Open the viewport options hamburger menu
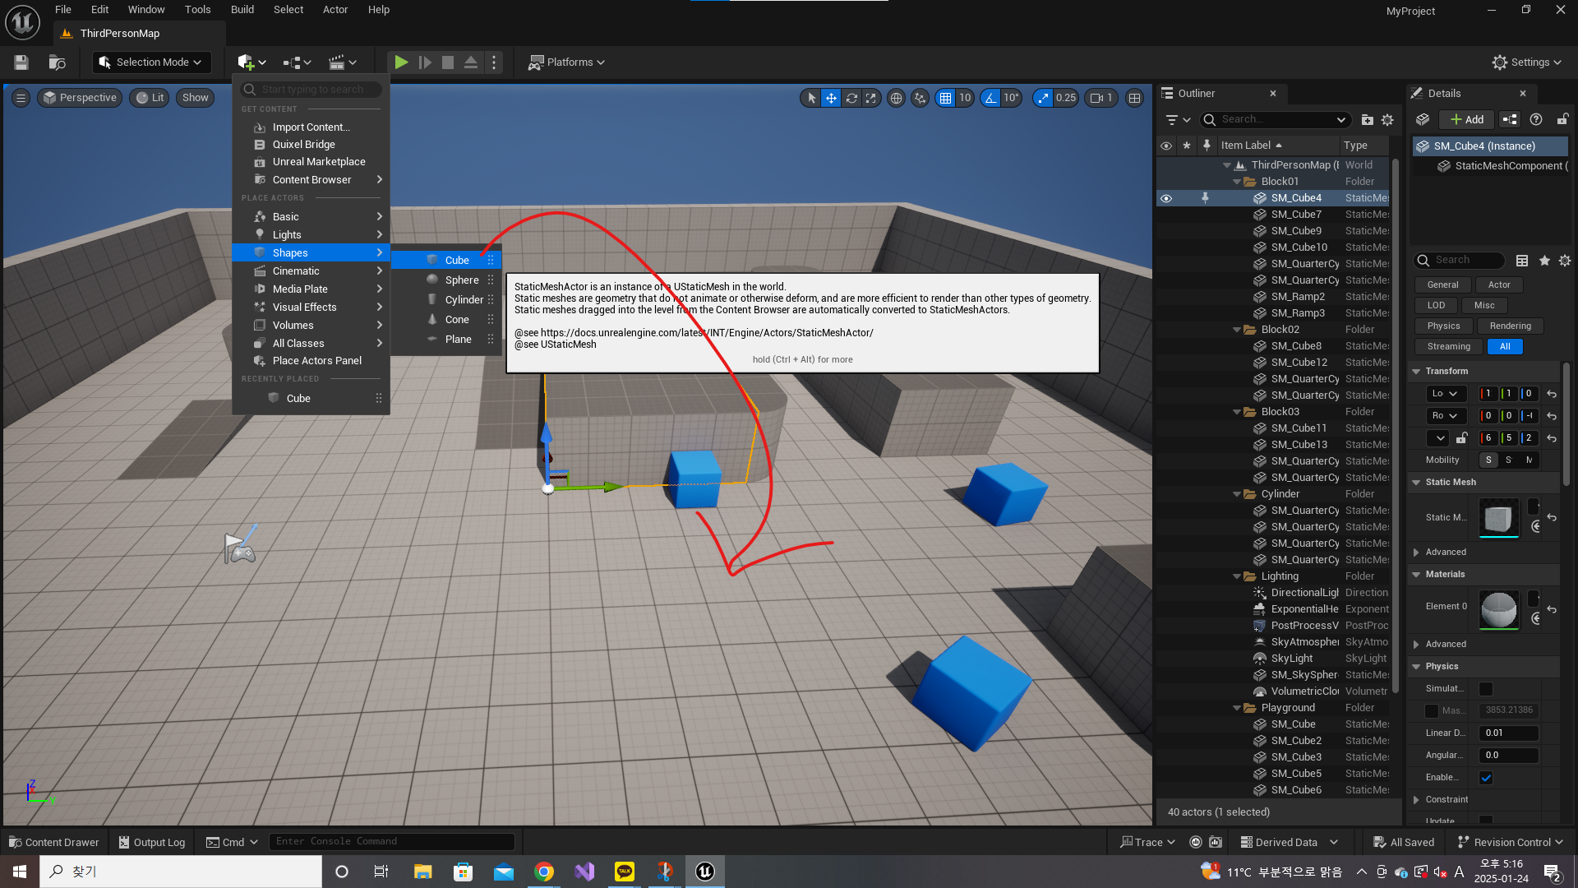The image size is (1578, 888). (21, 98)
